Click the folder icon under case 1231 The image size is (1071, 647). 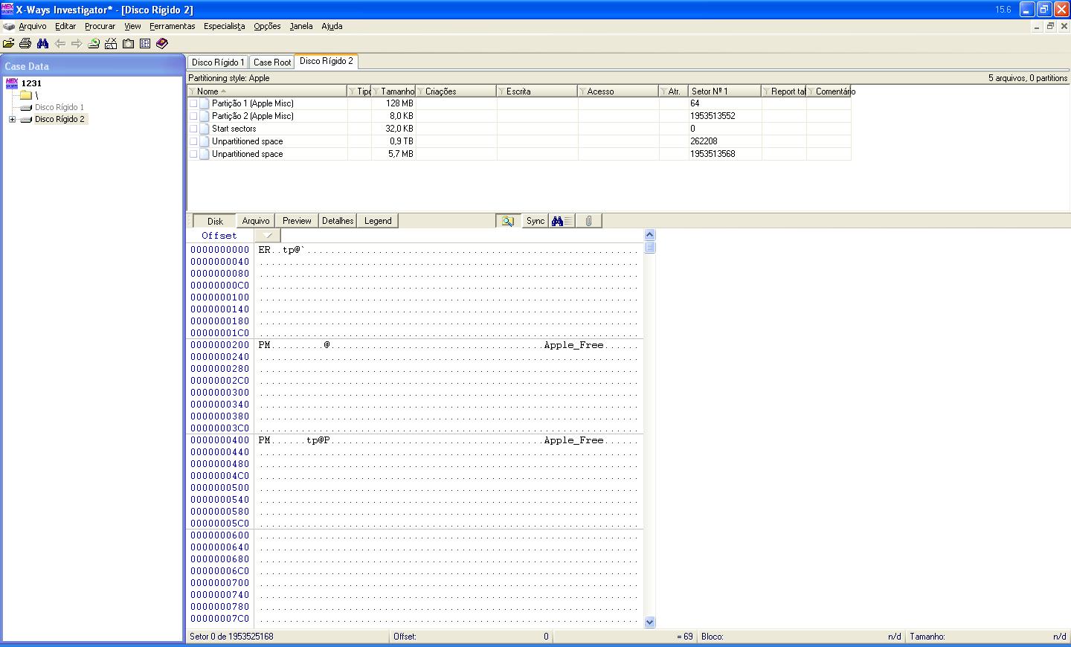26,95
